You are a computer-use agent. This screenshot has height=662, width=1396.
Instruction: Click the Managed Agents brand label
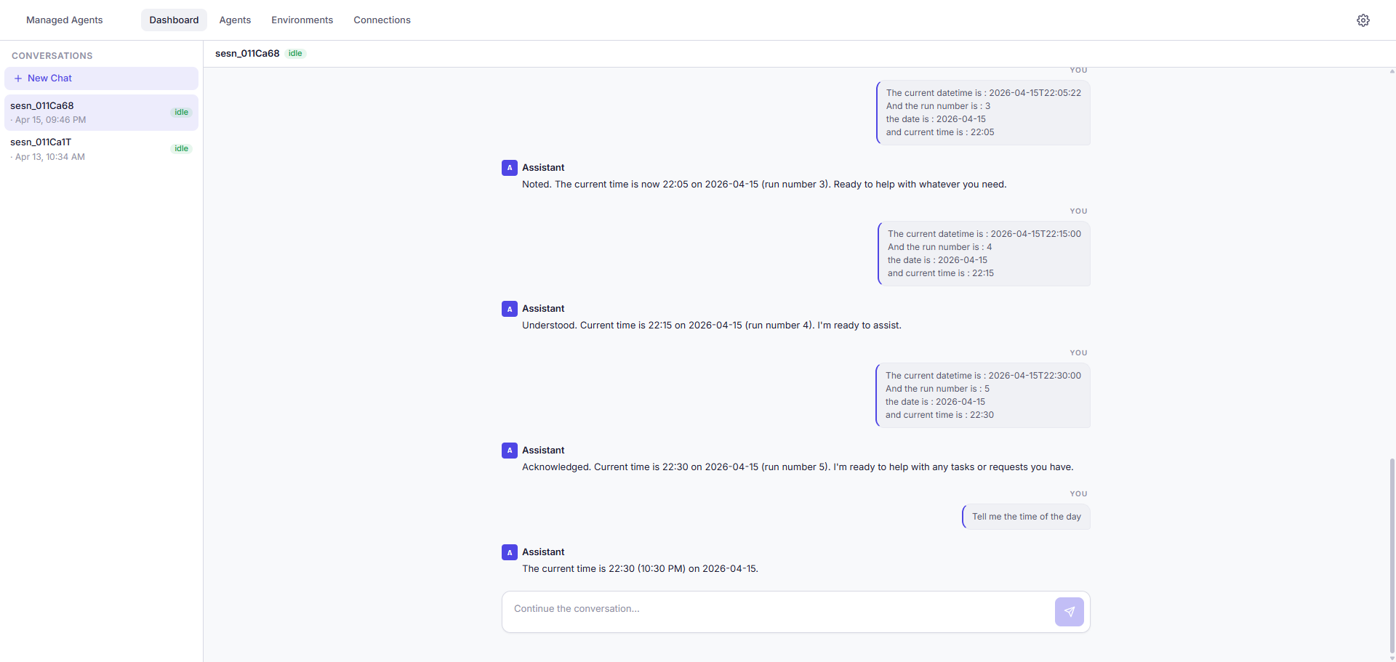[64, 20]
